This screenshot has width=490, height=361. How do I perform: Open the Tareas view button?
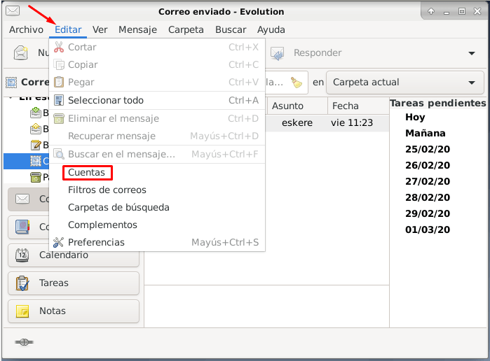74,283
